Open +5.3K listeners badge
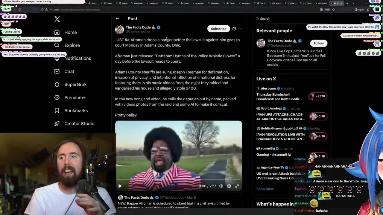 point(318,116)
